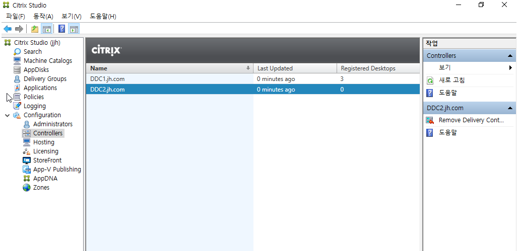Click the Forward arrow toolbar icon
This screenshot has width=519, height=251.
(19, 29)
